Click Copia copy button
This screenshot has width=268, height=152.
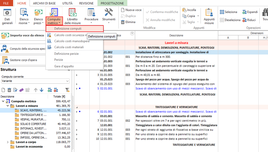tap(189, 16)
